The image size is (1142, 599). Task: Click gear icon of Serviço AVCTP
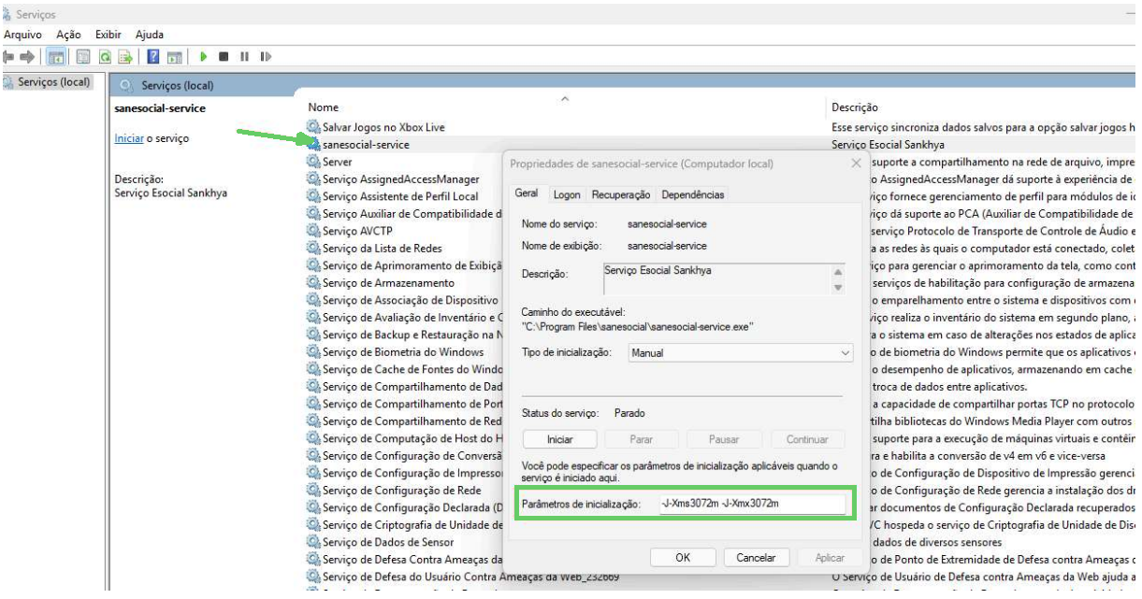[313, 231]
